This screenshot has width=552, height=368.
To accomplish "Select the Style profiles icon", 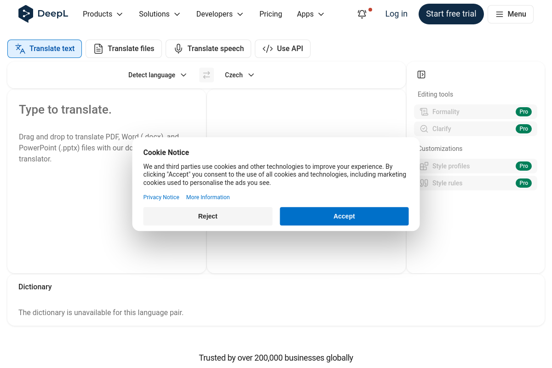I will tap(424, 166).
